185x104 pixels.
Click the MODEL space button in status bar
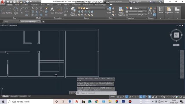(112, 97)
